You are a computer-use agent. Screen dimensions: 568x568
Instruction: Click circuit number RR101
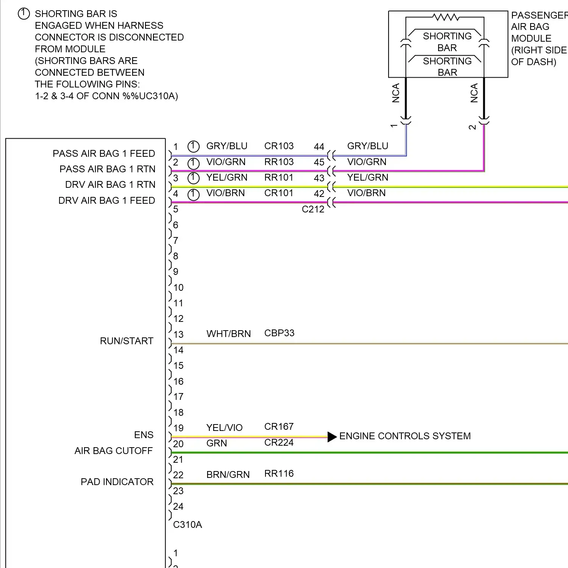pyautogui.click(x=279, y=177)
